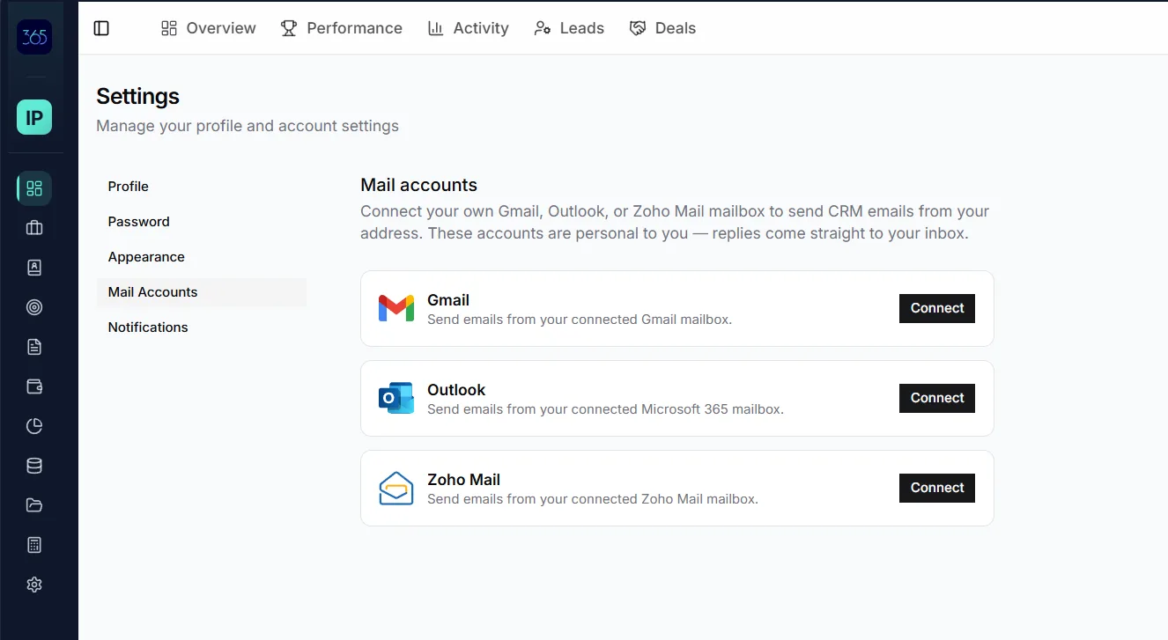Image resolution: width=1168 pixels, height=640 pixels.
Task: Open the pie chart sidebar icon
Action: pyautogui.click(x=34, y=426)
